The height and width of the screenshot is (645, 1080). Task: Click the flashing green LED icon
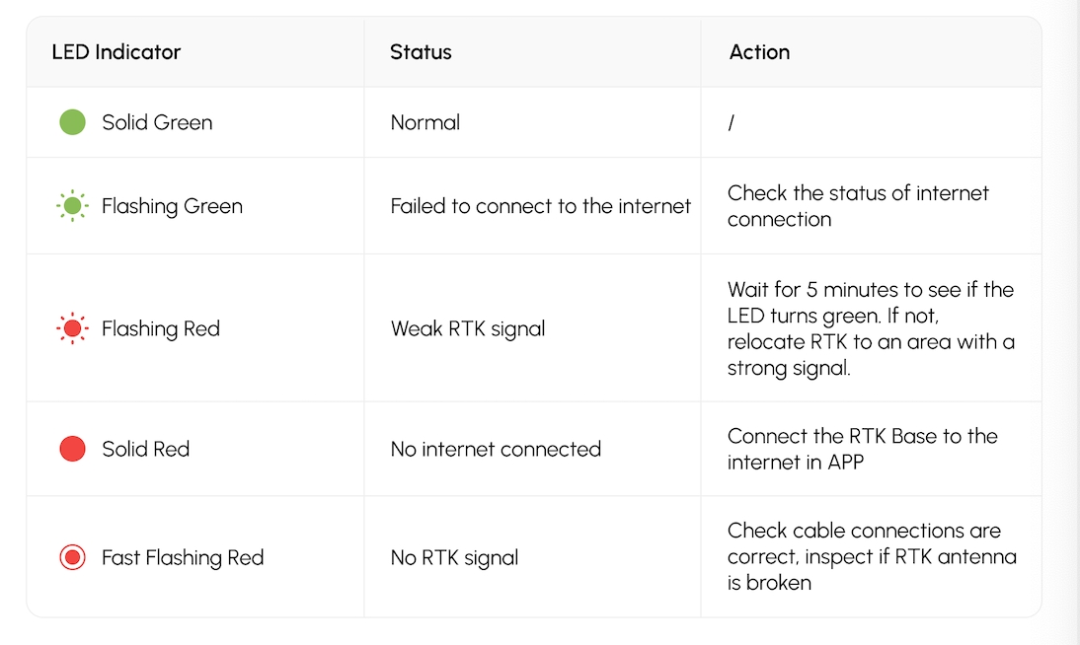point(72,206)
